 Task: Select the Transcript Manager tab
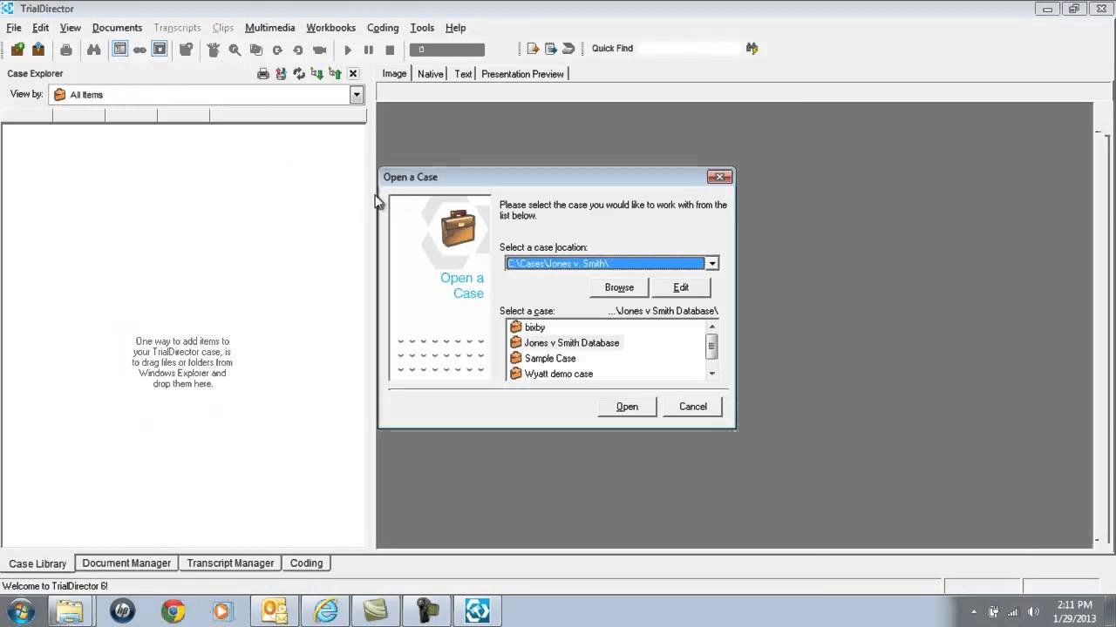coord(230,563)
